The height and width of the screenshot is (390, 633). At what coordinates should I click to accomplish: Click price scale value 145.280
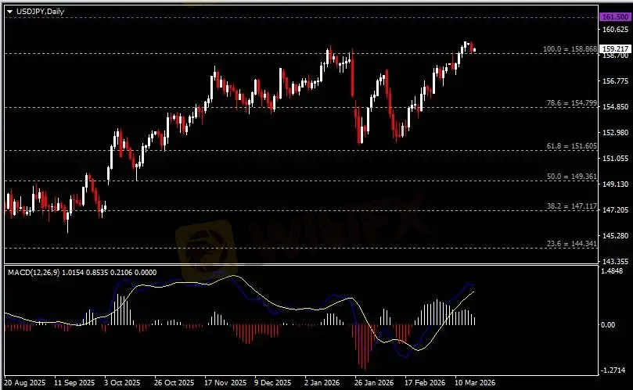pos(615,235)
